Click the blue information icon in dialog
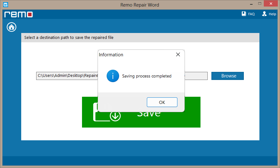 (113, 76)
